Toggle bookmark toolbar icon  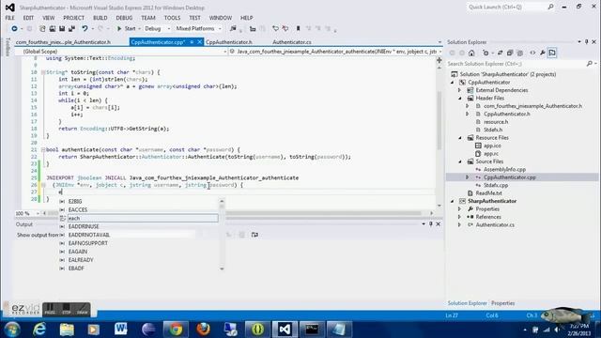(x=298, y=29)
